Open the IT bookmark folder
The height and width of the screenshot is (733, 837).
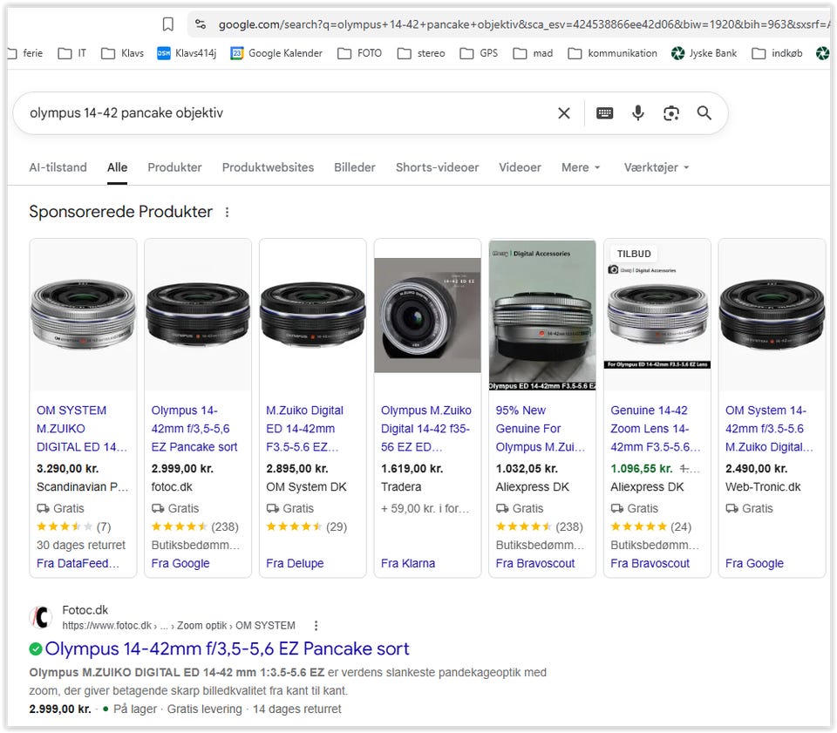[x=72, y=53]
